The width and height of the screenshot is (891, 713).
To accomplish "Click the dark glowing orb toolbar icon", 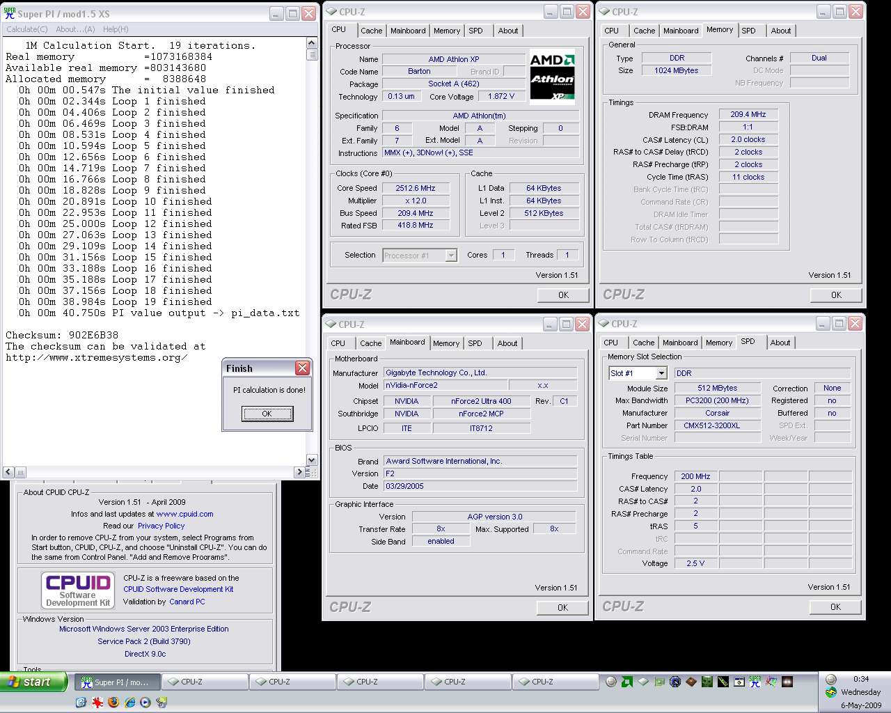I will 787,682.
